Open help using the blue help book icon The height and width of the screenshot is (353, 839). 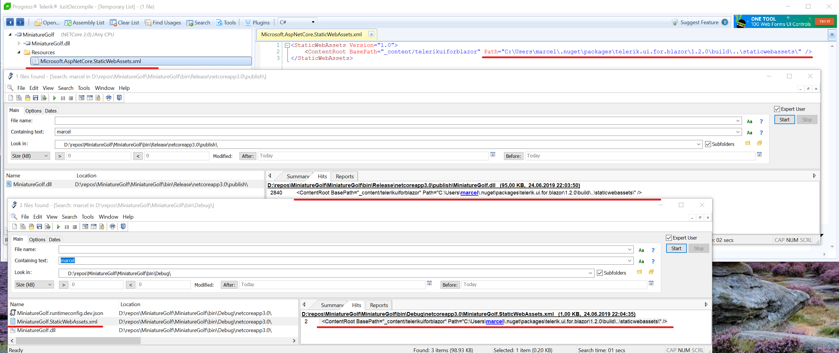click(x=119, y=98)
